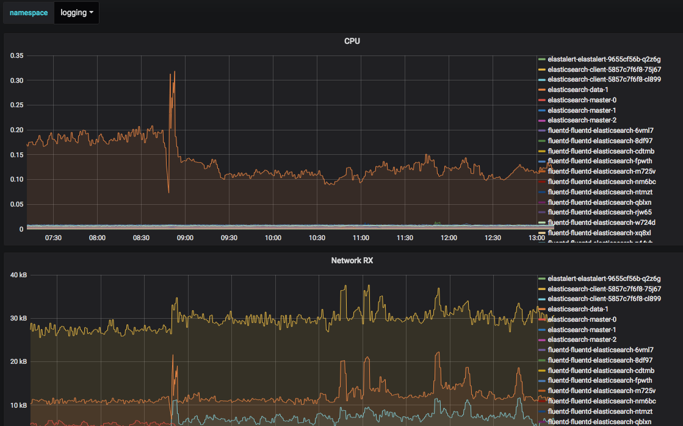Select fluentd-fluentd-elasticsearch-m725v in CPU legend

point(602,171)
